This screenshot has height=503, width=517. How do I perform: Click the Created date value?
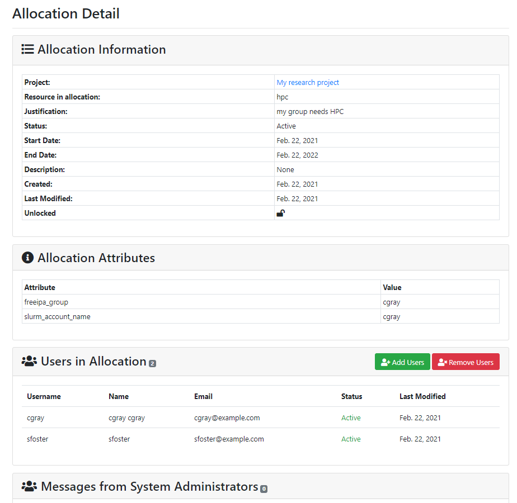(298, 184)
